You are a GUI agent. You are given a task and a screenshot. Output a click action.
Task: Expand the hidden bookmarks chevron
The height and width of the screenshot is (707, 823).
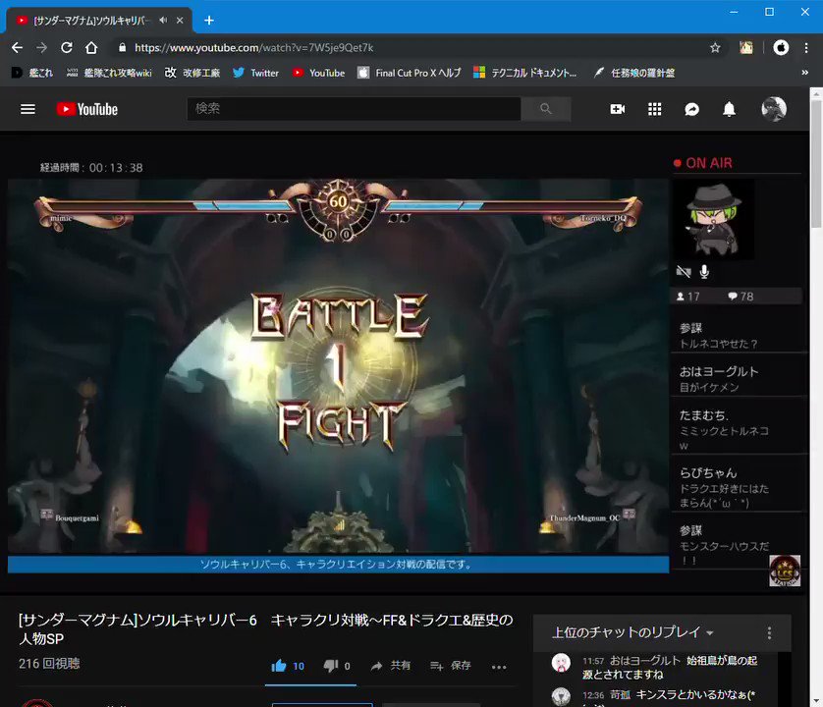(805, 73)
